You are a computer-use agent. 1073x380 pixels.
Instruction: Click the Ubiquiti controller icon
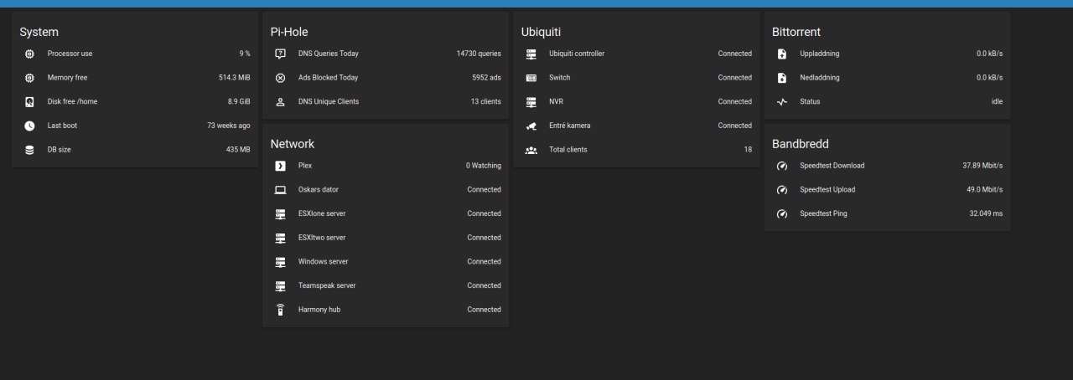[x=531, y=54]
